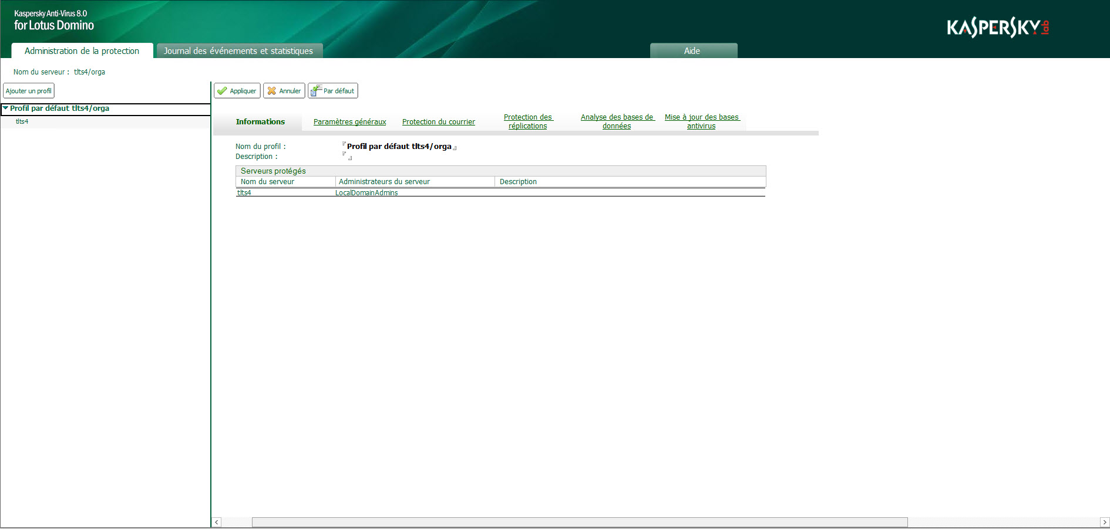1110x529 pixels.
Task: Open the 'Protection du courrier' tab
Action: point(439,121)
